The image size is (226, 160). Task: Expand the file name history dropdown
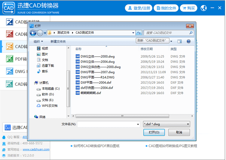(138, 124)
